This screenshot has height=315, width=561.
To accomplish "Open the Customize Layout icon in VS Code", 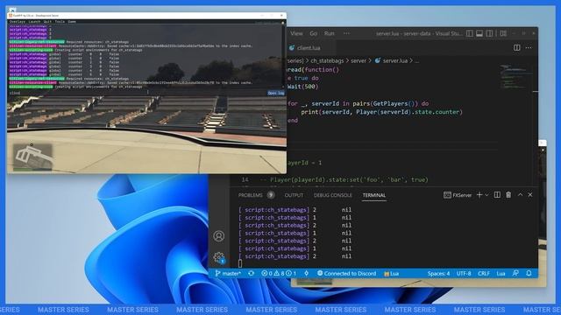I will [503, 33].
